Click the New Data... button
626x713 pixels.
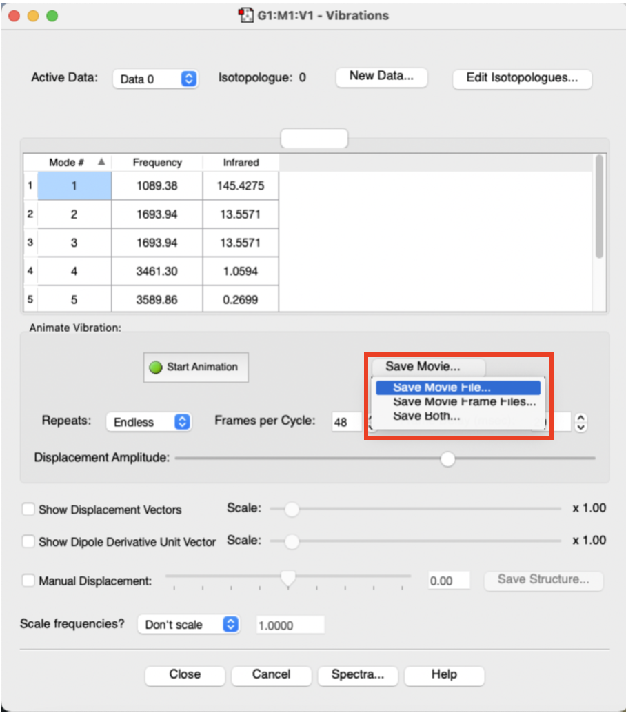click(381, 77)
